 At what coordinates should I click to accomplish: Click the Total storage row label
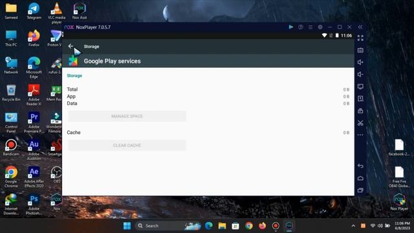[72, 89]
